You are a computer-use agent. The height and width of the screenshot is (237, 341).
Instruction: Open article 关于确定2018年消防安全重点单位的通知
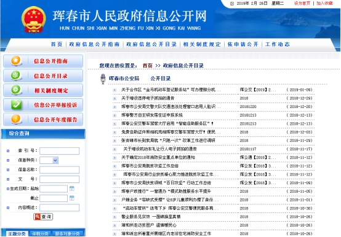click(x=158, y=157)
